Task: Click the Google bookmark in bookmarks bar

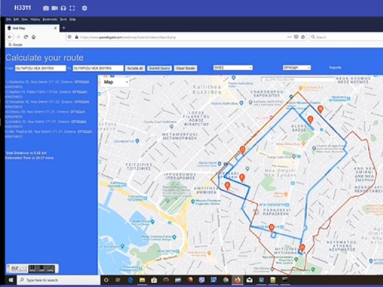Action: (x=15, y=45)
